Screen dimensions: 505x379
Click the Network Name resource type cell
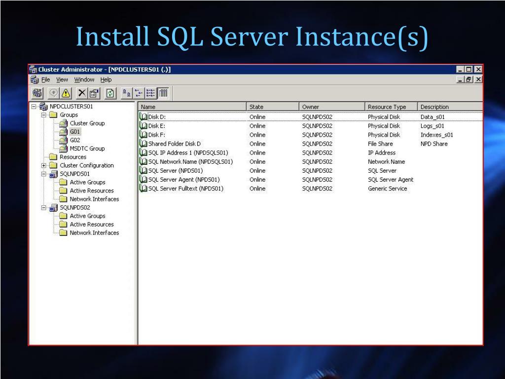387,161
